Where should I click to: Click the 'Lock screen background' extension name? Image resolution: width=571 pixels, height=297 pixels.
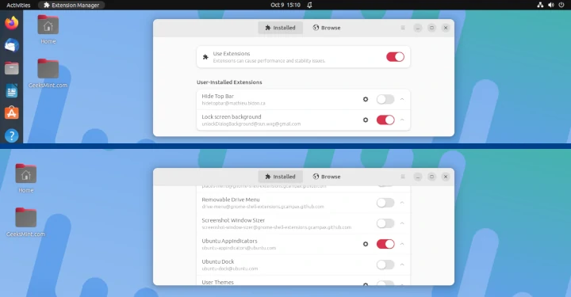click(x=232, y=116)
